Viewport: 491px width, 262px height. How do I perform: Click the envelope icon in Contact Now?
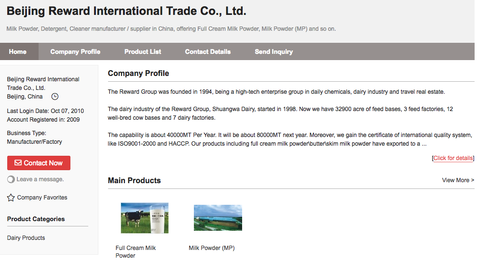(18, 163)
